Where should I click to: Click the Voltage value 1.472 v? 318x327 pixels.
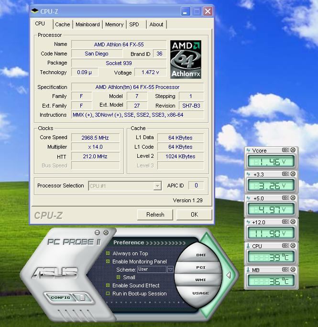pyautogui.click(x=150, y=72)
